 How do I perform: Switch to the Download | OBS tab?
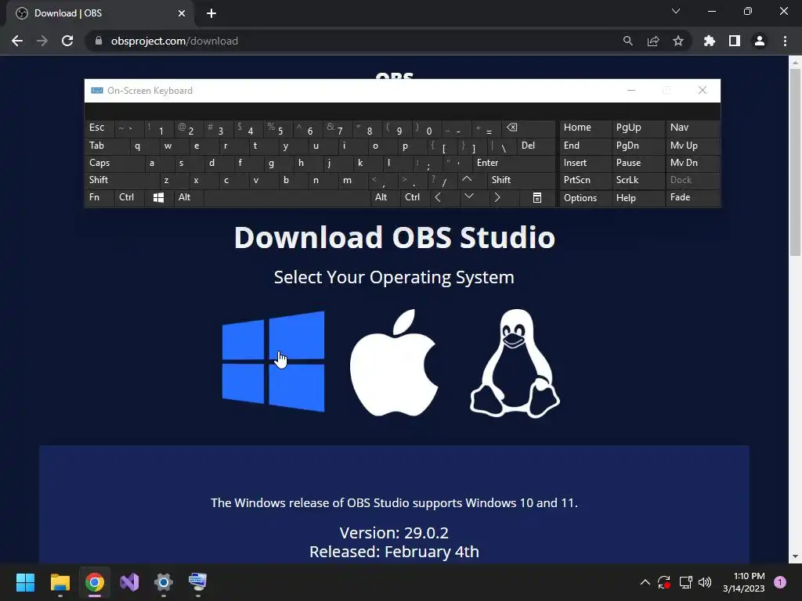pyautogui.click(x=99, y=13)
